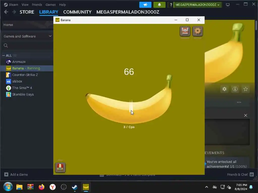This screenshot has height=193, width=258.
Task: Dismiss the panel with X on game page
Action: [x=245, y=115]
